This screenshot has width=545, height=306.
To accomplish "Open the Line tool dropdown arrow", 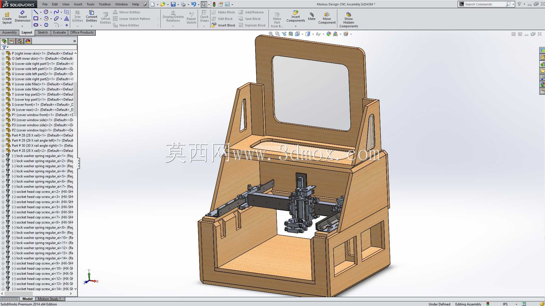I will 41,12.
